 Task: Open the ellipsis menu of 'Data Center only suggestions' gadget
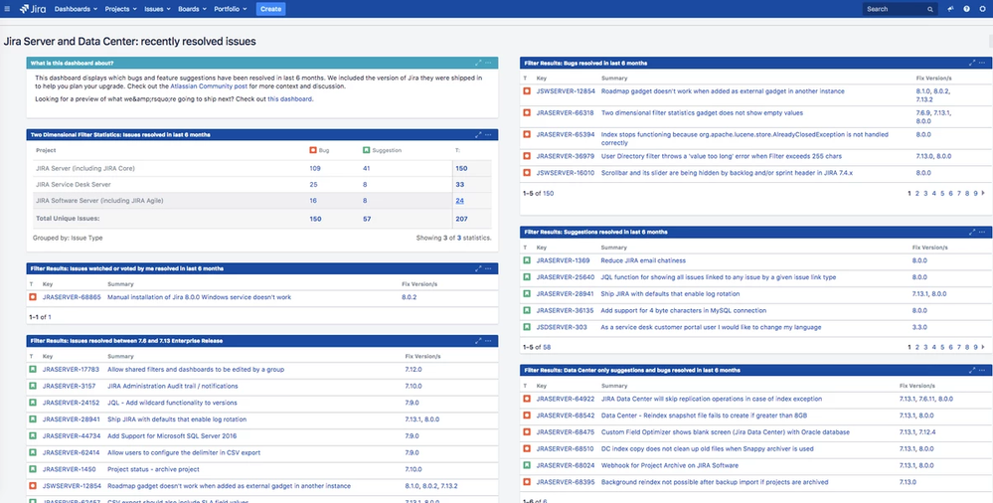(x=982, y=370)
